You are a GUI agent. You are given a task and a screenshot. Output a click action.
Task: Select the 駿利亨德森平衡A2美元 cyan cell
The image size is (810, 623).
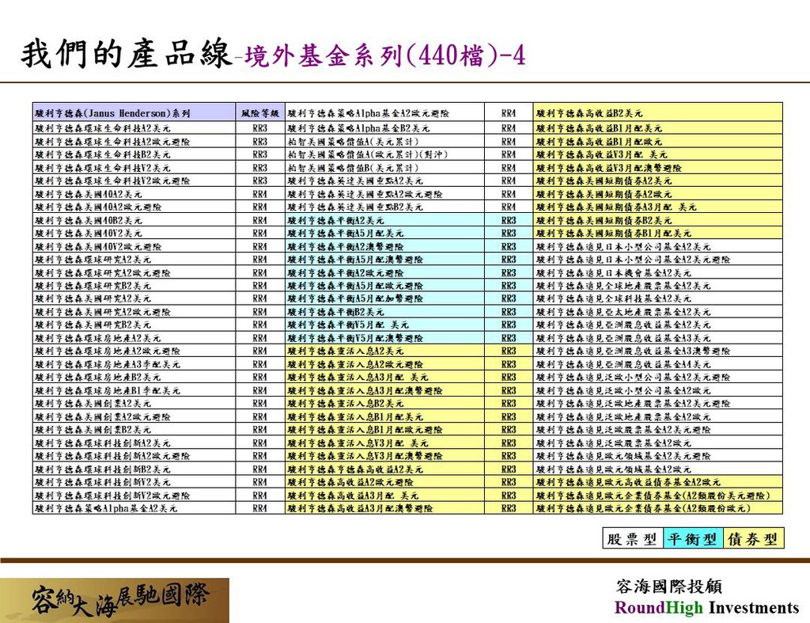click(x=384, y=220)
